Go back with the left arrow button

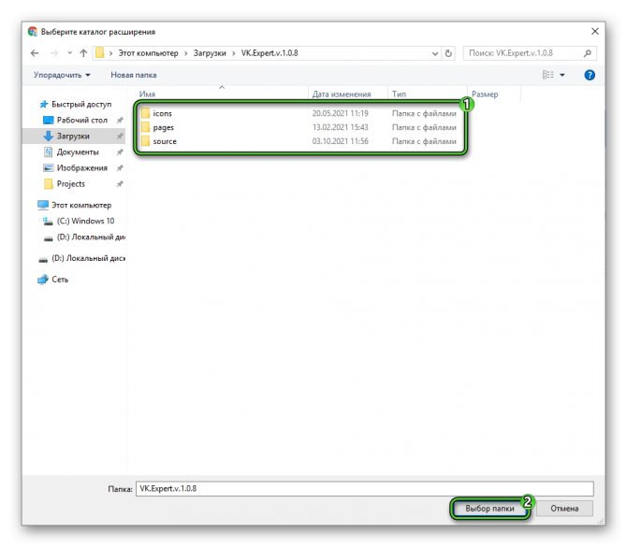click(x=35, y=53)
